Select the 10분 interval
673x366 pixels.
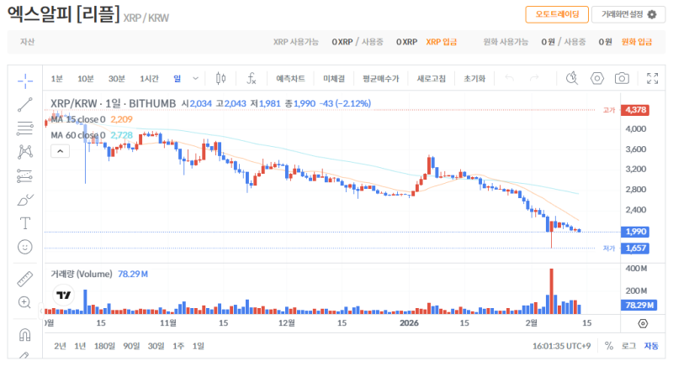(86, 78)
